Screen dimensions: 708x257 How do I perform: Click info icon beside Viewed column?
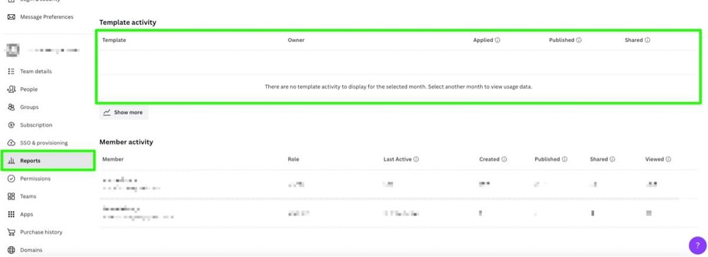click(668, 159)
